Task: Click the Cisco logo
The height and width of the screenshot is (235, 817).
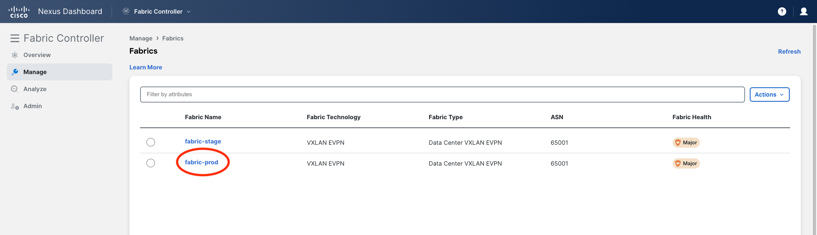Action: tap(19, 11)
